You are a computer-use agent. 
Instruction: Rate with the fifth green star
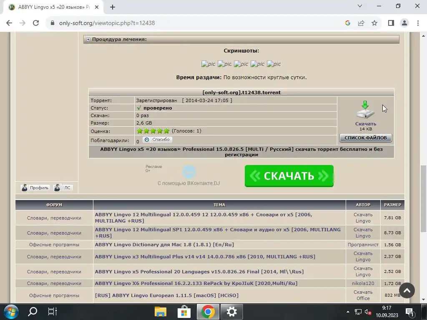[x=166, y=131]
